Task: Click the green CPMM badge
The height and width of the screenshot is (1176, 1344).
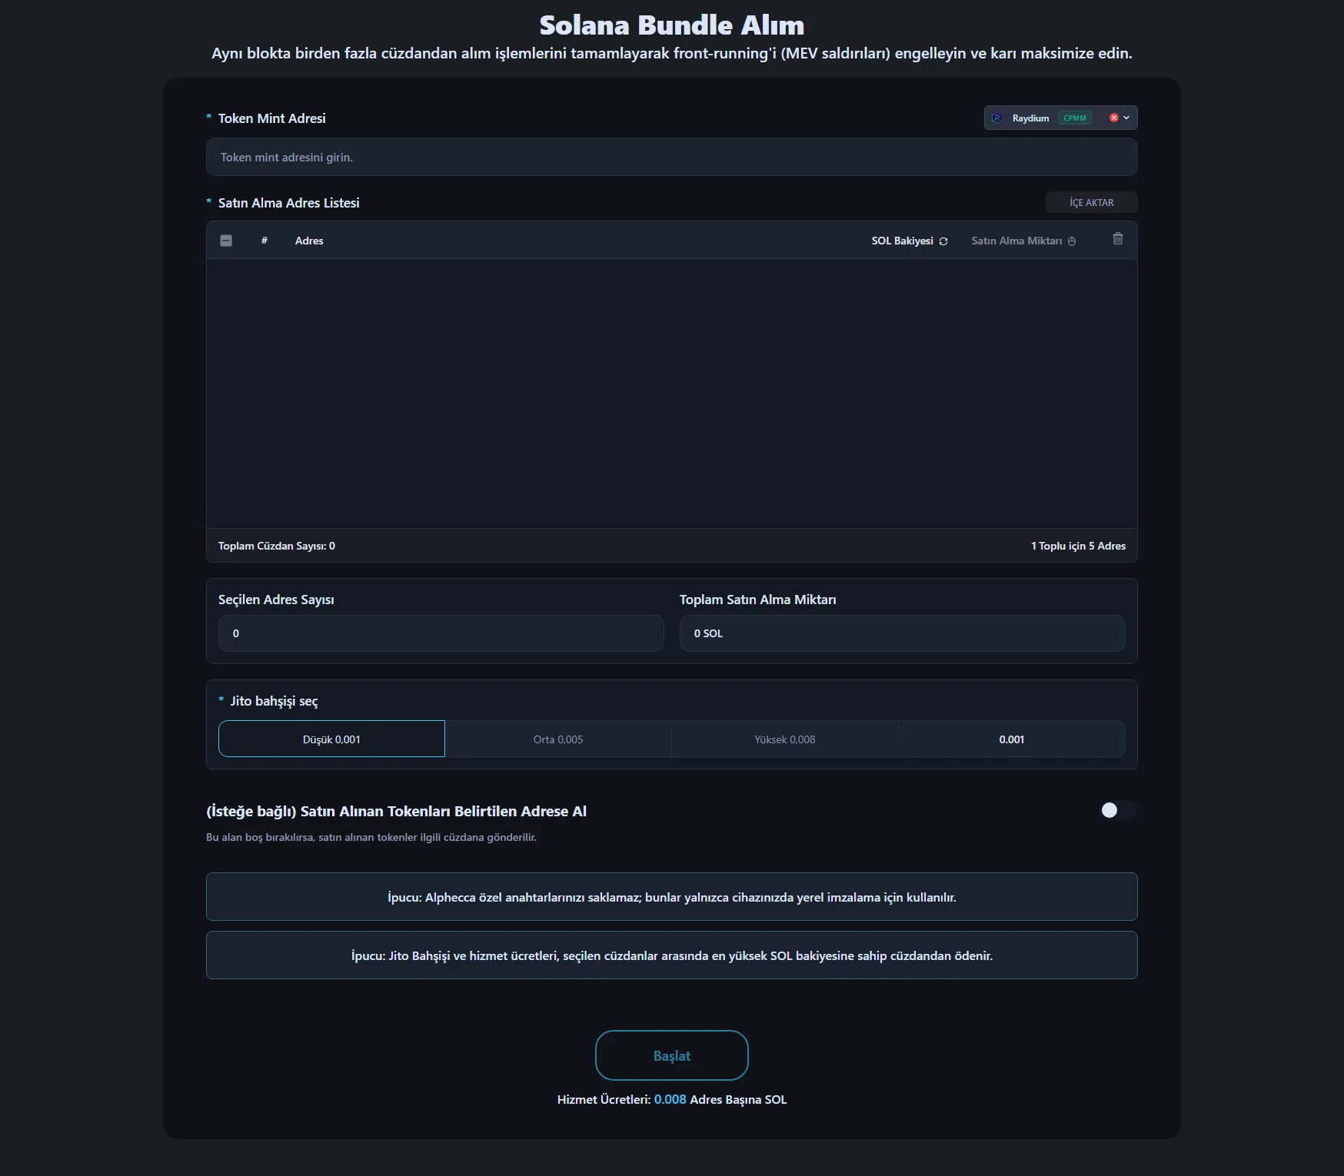Action: coord(1075,118)
